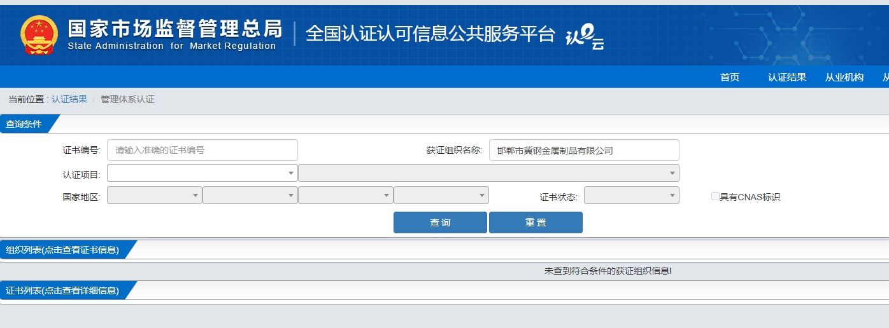The image size is (889, 328).
Task: Click 全国认证认可信息公共服务平台 title text
Action: coord(430,34)
